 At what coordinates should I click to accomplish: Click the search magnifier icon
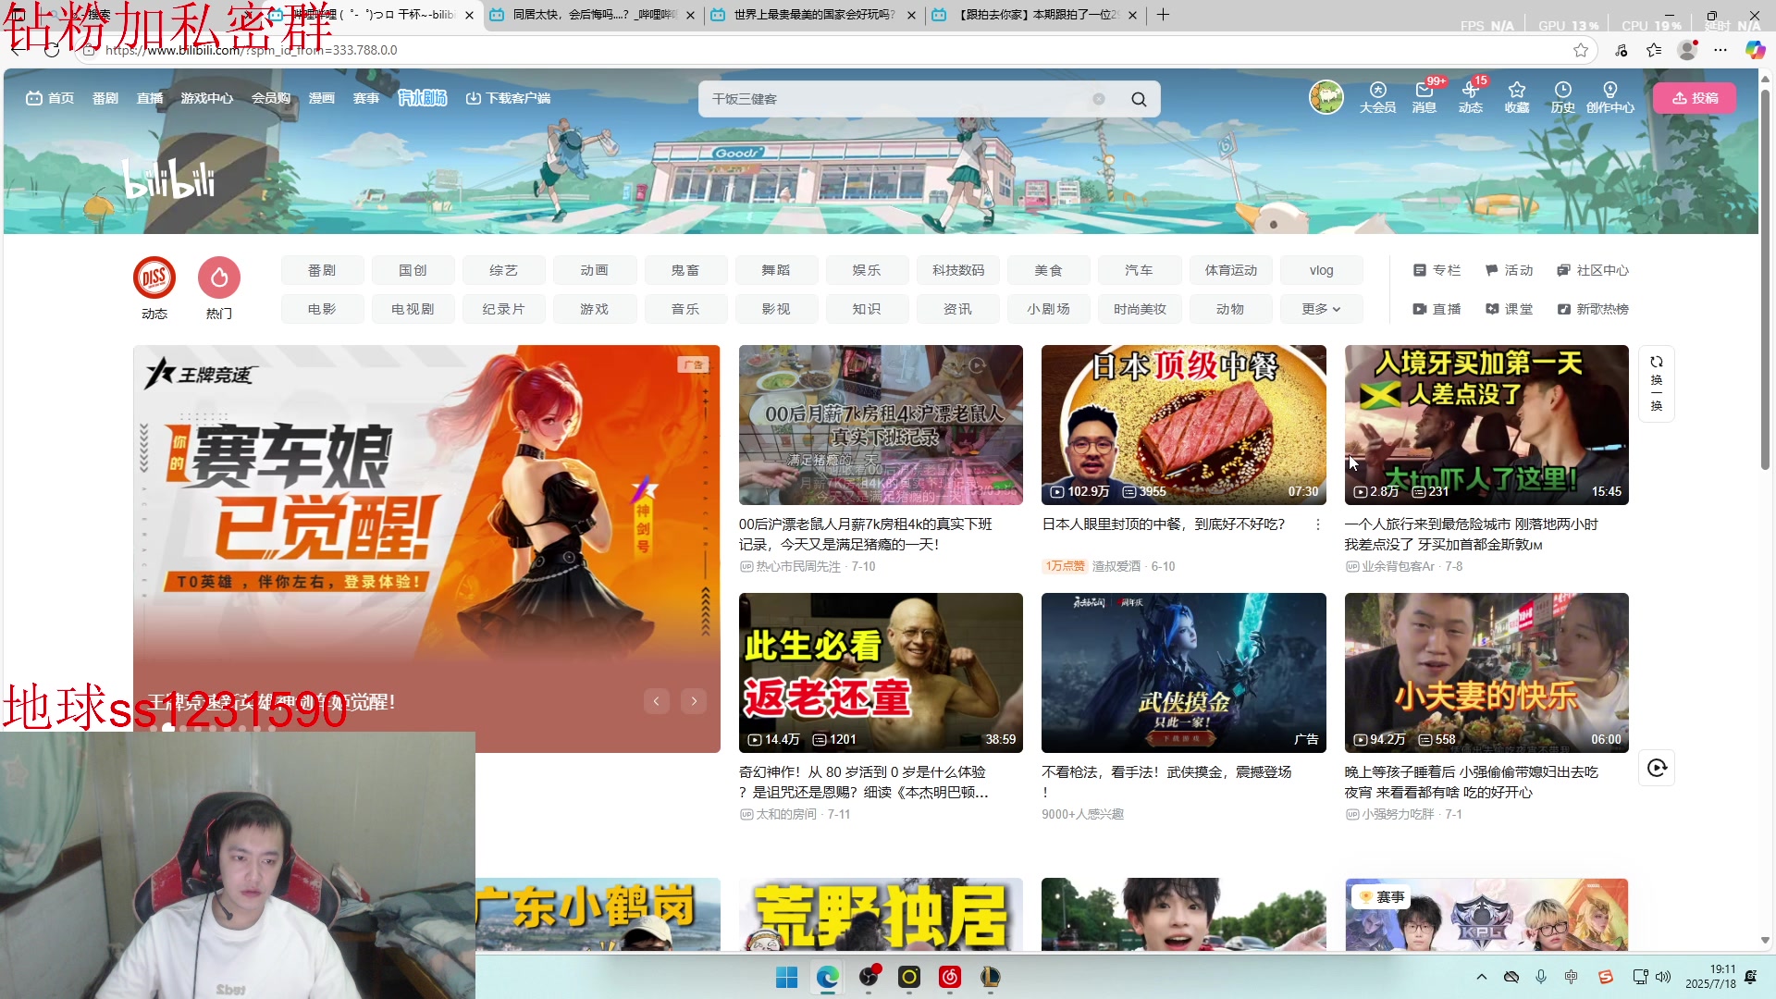1138,98
